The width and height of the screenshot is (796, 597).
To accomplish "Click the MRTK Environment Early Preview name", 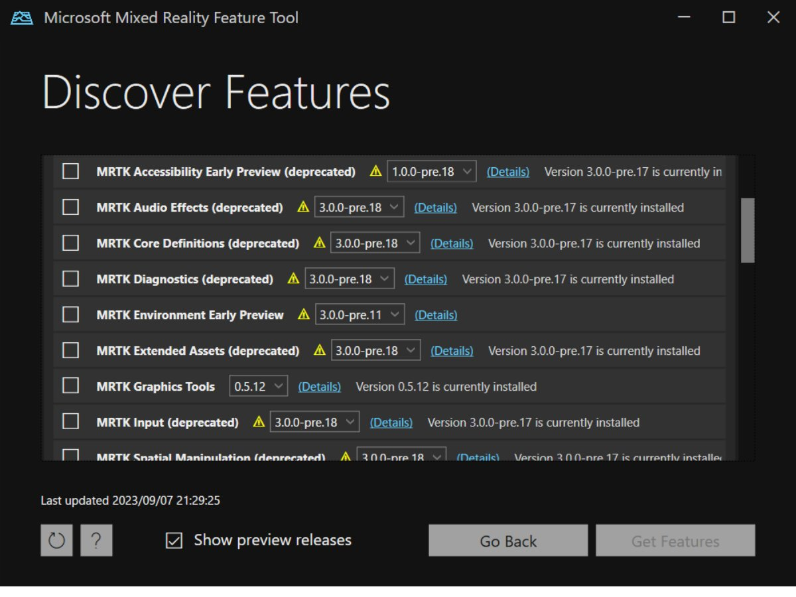I will [190, 315].
